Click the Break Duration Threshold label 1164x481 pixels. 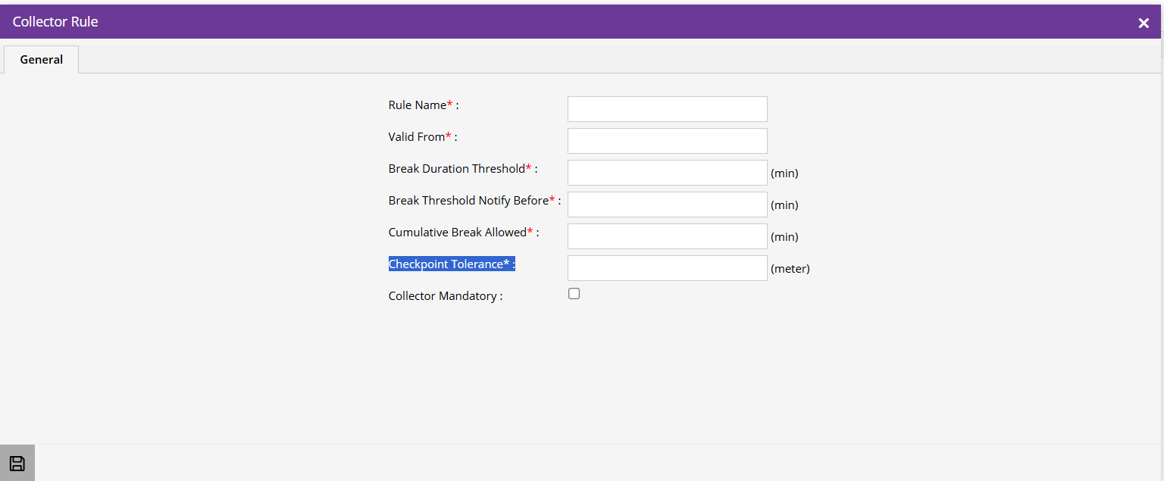tap(457, 169)
